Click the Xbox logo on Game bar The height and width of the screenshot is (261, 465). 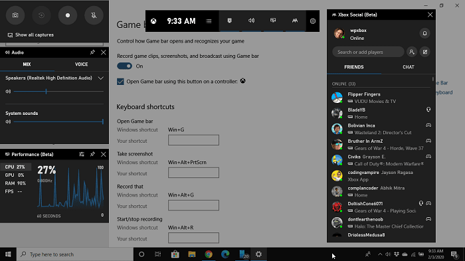tap(153, 21)
